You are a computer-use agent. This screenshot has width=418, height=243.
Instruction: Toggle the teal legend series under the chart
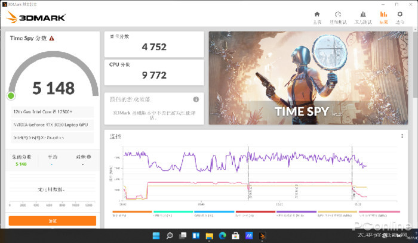pyautogui.click(x=172, y=211)
